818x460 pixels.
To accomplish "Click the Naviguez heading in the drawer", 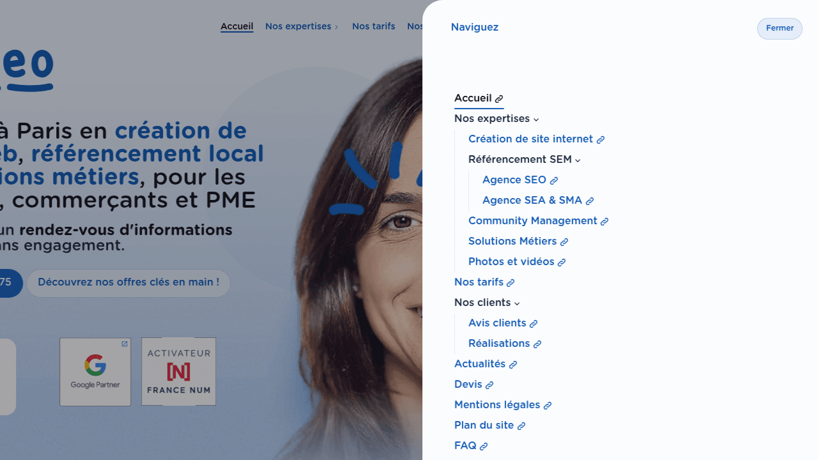I will [475, 27].
